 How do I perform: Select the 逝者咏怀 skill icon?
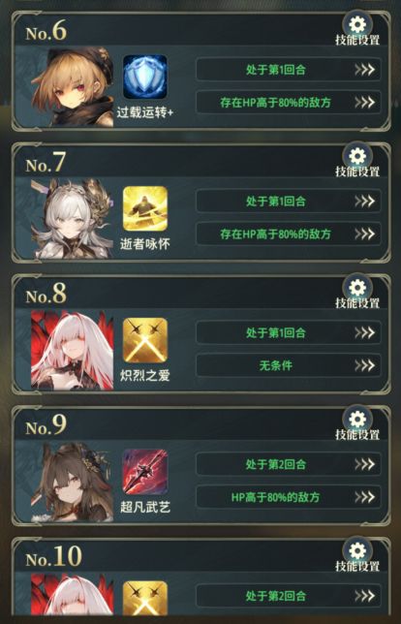[x=145, y=208]
